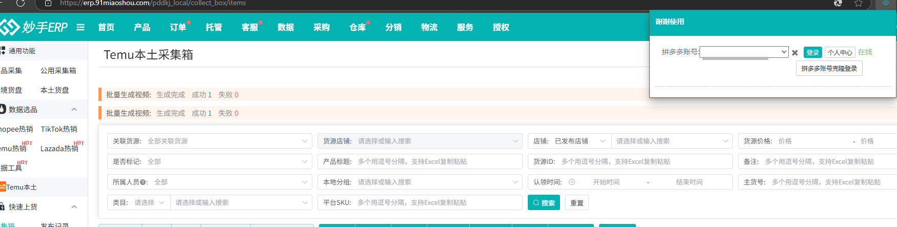
Task: Open the 托管 menu
Action: click(x=214, y=27)
